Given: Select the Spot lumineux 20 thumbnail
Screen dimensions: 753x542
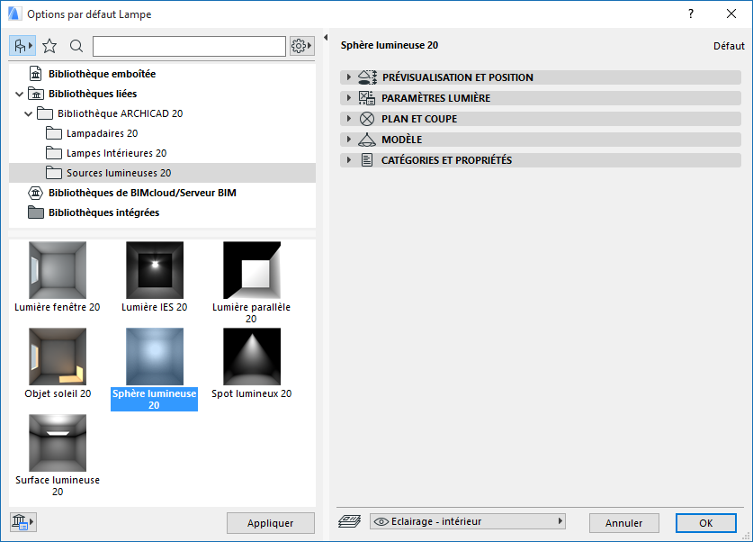Looking at the screenshot, I should click(x=251, y=356).
